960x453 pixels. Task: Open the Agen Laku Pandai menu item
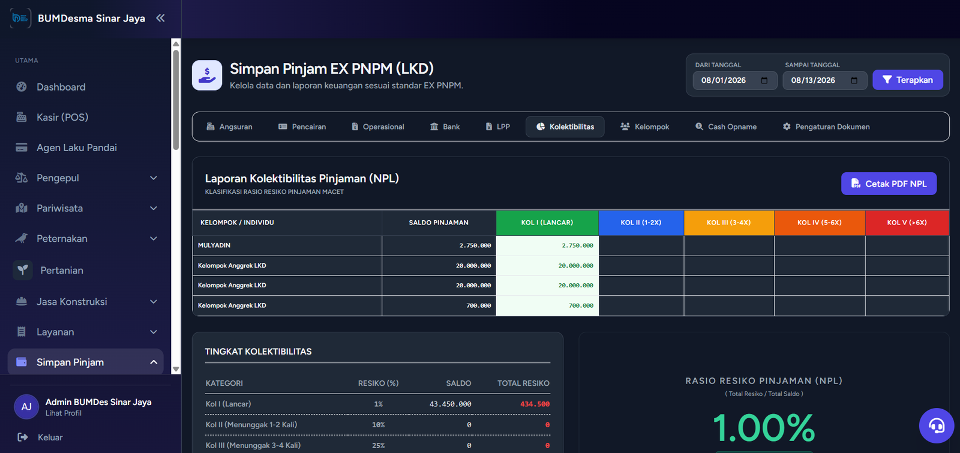85,148
